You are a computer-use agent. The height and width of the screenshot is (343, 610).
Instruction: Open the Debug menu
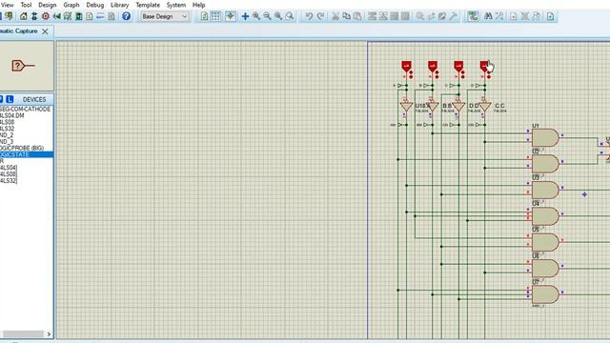point(95,5)
